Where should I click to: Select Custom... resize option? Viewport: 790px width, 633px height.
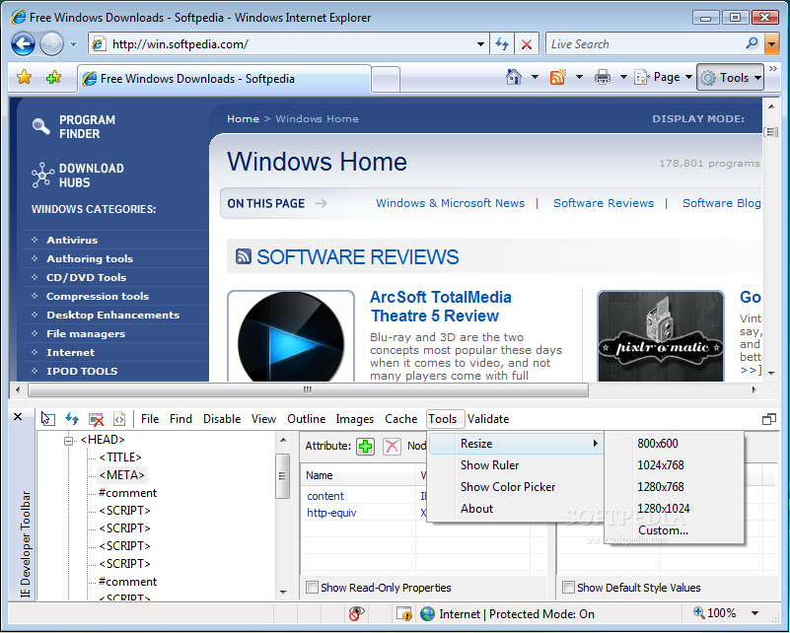coord(675,529)
